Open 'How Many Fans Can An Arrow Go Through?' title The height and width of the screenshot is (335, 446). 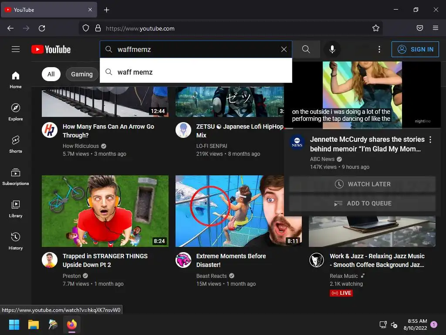pyautogui.click(x=108, y=131)
